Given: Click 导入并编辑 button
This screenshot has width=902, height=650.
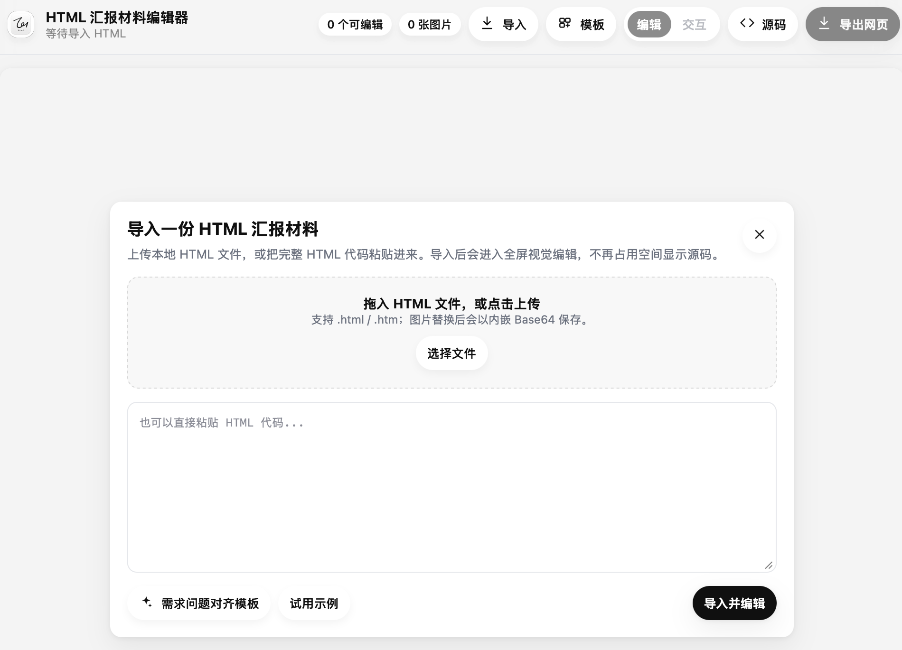Looking at the screenshot, I should tap(734, 604).
